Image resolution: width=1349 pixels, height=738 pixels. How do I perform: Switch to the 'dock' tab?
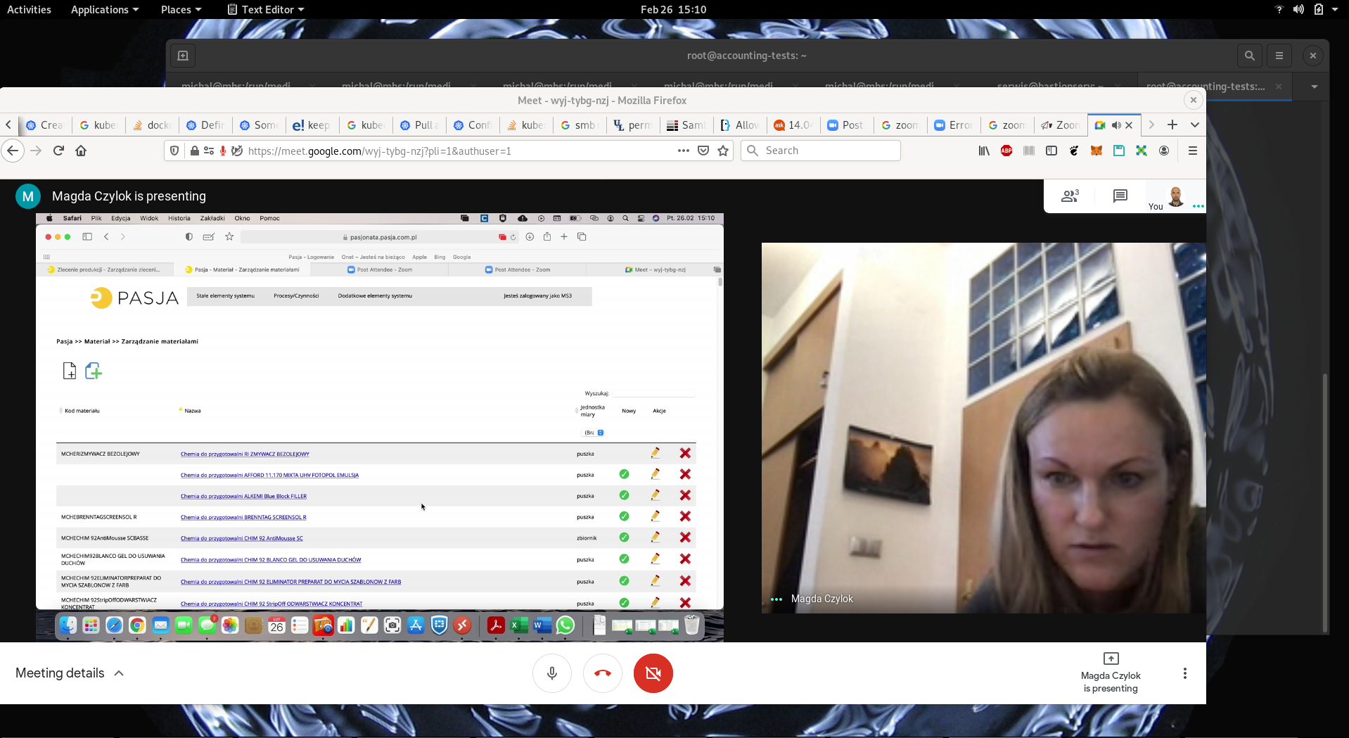152,125
